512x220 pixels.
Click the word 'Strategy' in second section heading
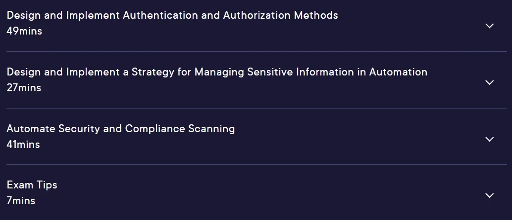click(153, 72)
